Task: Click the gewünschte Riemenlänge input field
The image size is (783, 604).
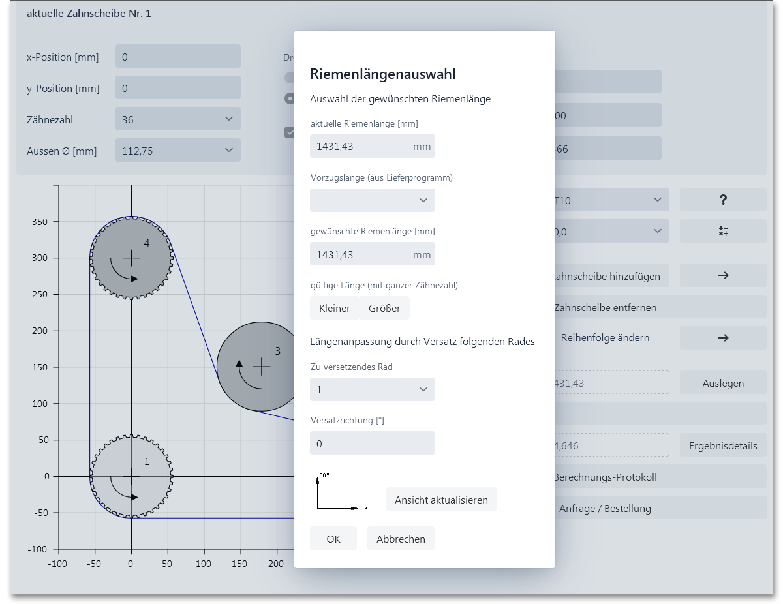Action: (373, 254)
